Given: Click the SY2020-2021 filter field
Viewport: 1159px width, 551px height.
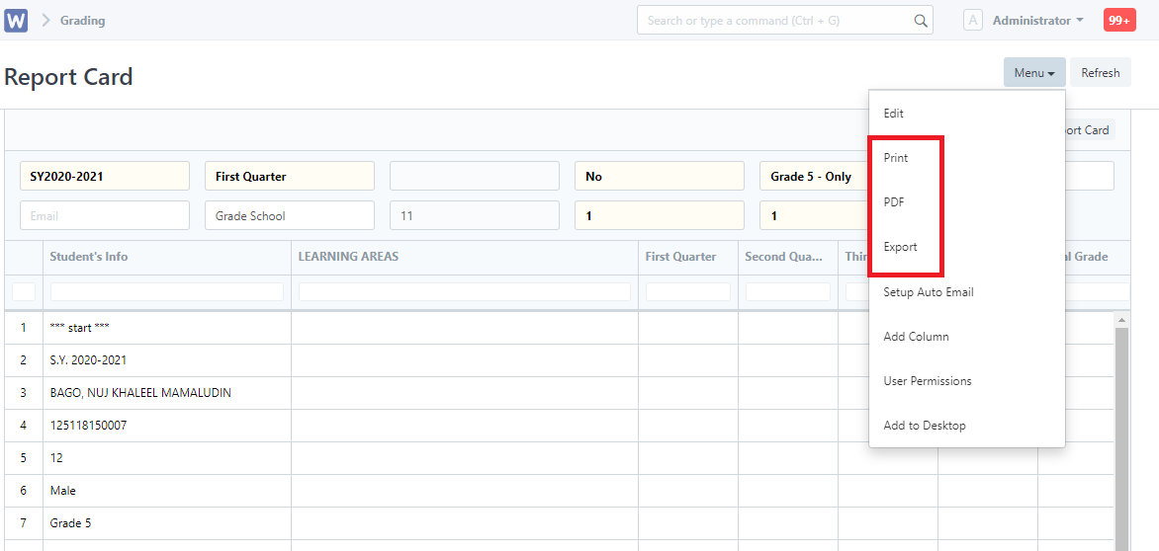Looking at the screenshot, I should point(105,177).
